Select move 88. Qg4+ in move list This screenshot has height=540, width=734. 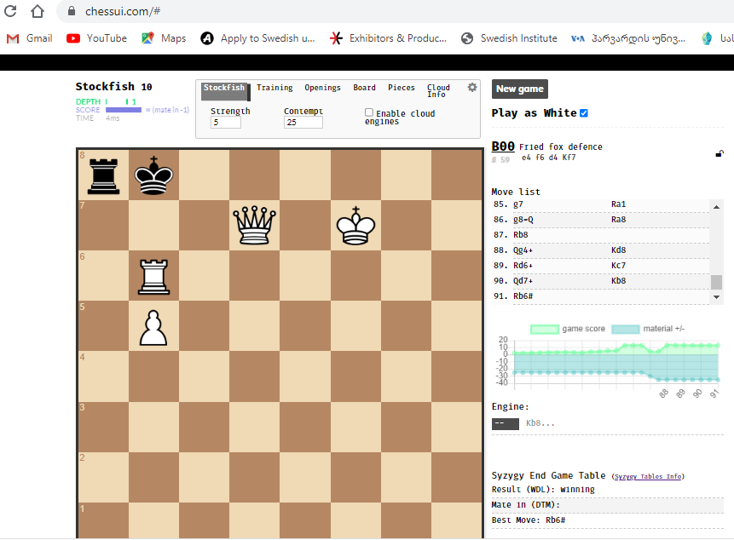(523, 250)
